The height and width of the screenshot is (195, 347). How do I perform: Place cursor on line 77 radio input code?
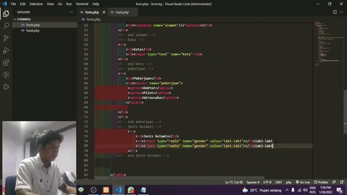pyautogui.click(x=204, y=146)
